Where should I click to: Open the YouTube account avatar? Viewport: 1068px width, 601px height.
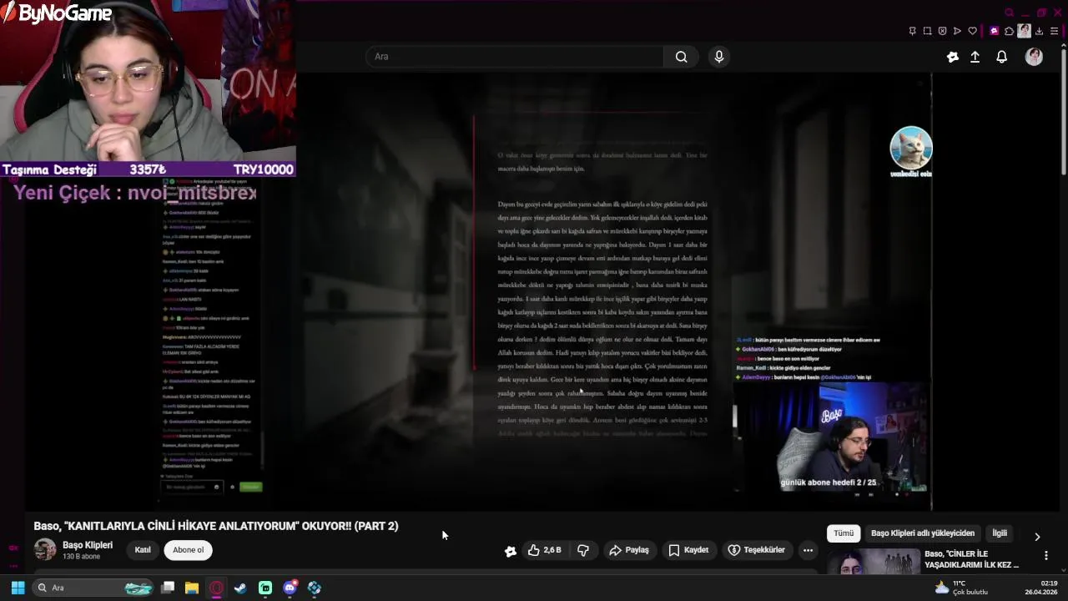pos(1034,57)
